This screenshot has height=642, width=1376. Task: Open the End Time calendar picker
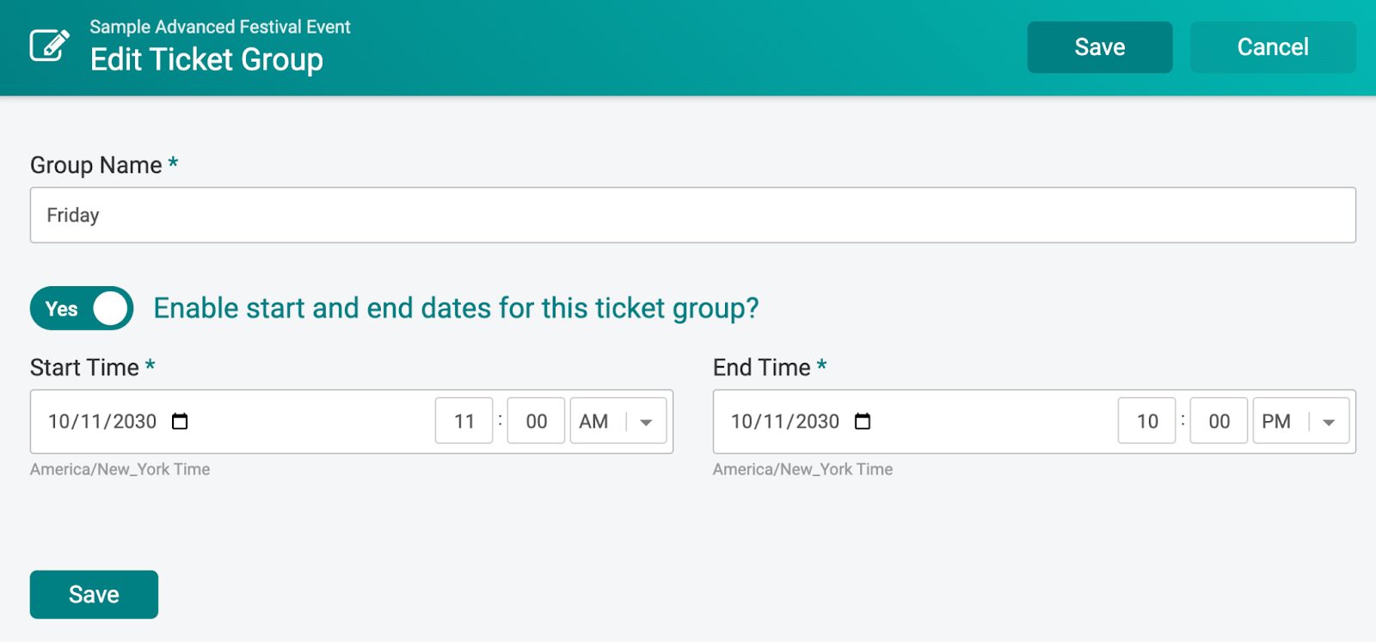pos(862,421)
